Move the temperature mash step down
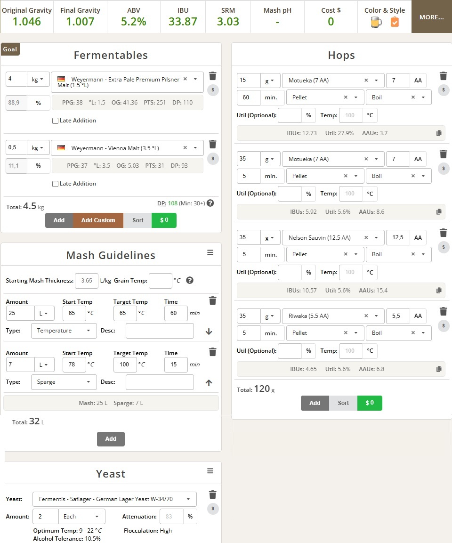The height and width of the screenshot is (543, 452). pos(209,332)
